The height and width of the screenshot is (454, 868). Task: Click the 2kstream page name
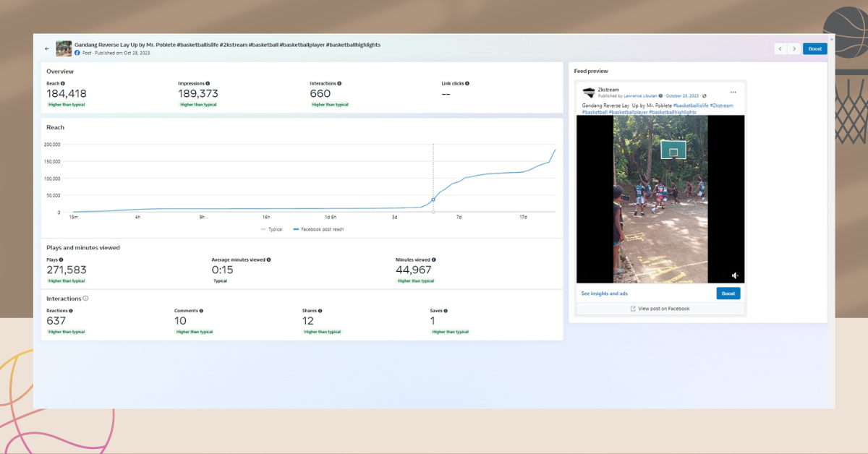(x=608, y=90)
